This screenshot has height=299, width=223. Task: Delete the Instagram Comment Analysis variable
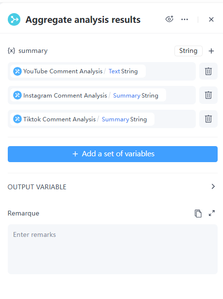pyautogui.click(x=208, y=95)
